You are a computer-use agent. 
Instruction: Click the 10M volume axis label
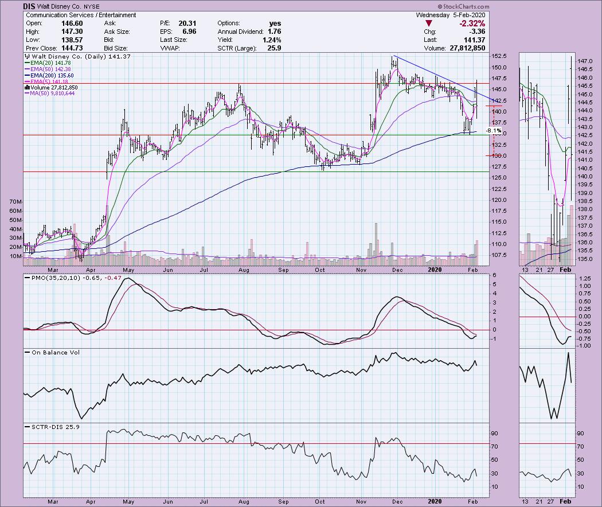tap(15, 256)
